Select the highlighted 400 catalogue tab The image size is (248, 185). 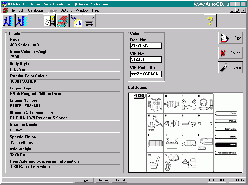226,144
